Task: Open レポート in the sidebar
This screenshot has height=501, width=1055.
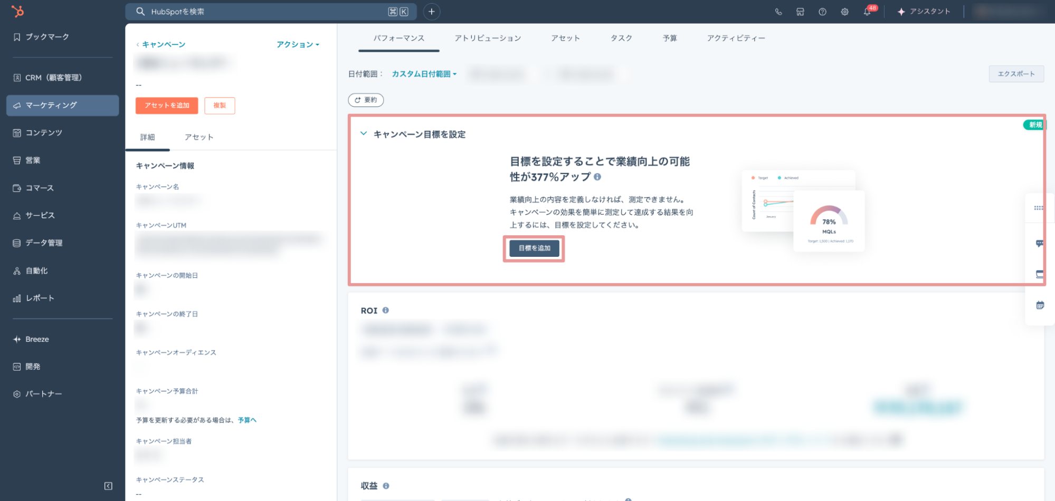Action: (40, 298)
